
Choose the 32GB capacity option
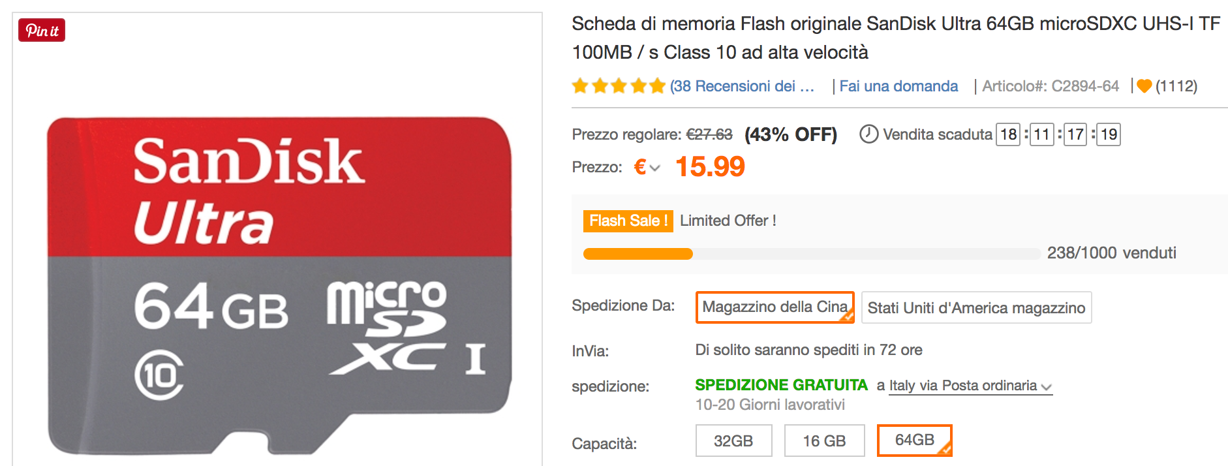click(733, 441)
